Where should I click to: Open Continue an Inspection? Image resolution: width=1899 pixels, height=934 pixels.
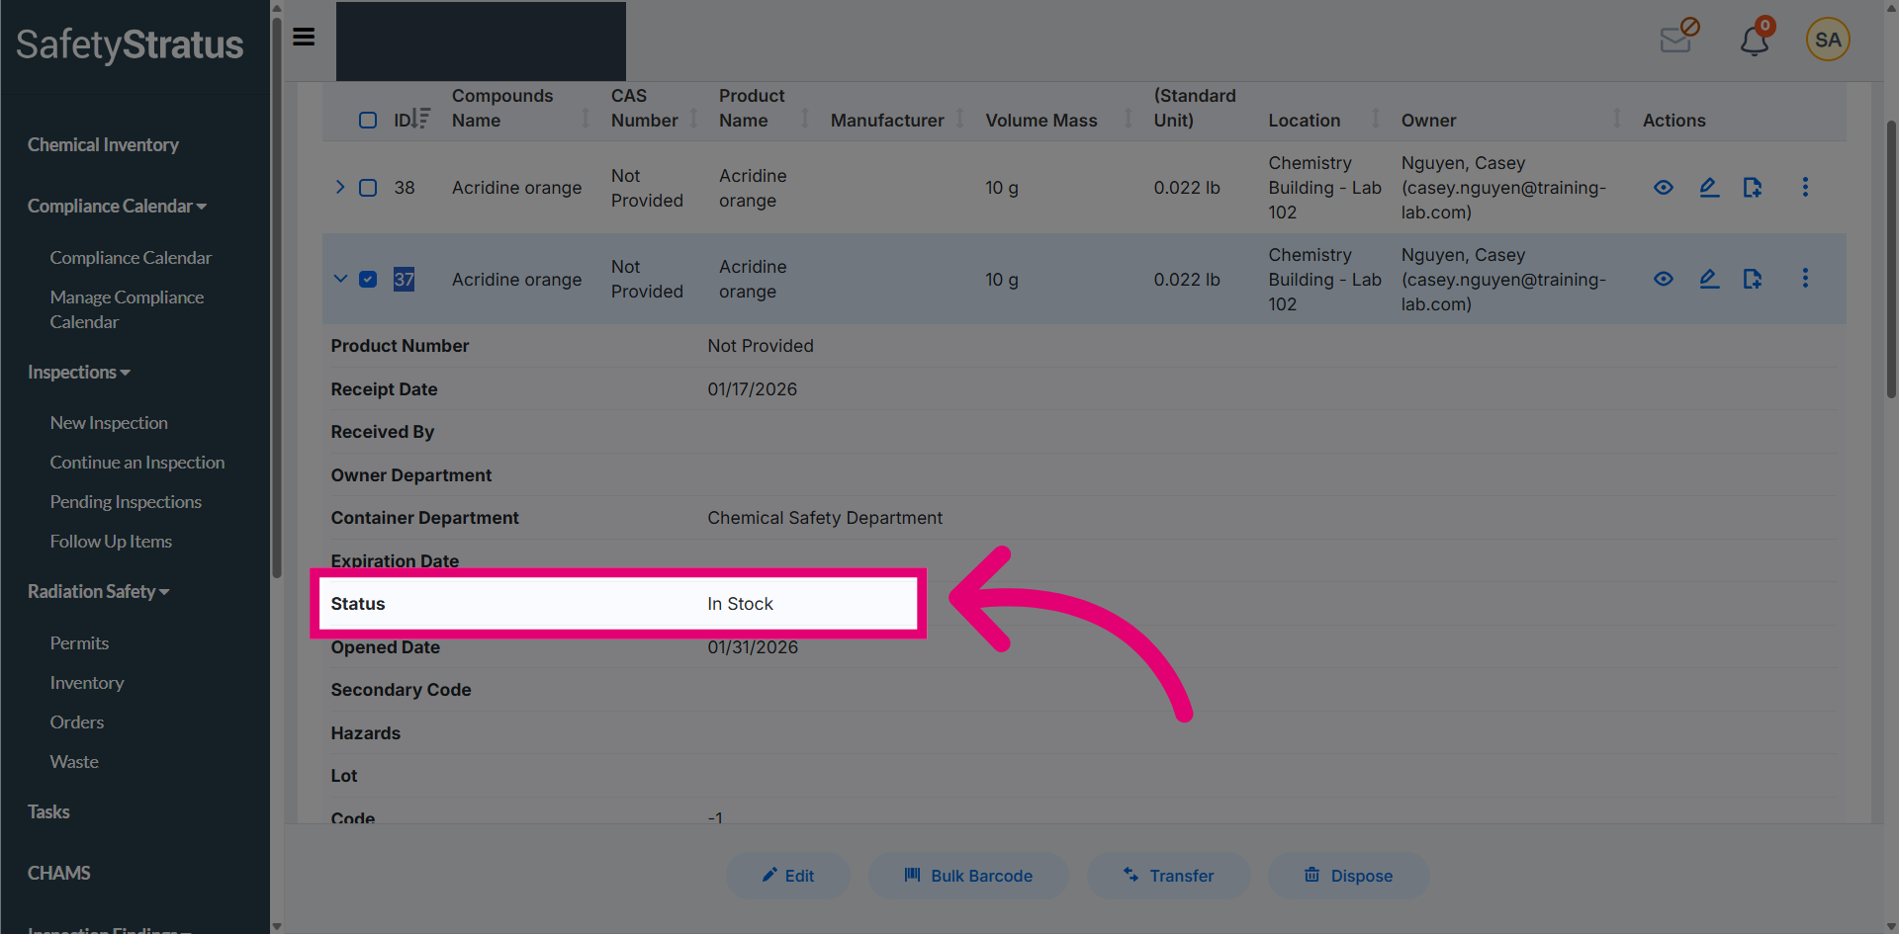point(137,462)
